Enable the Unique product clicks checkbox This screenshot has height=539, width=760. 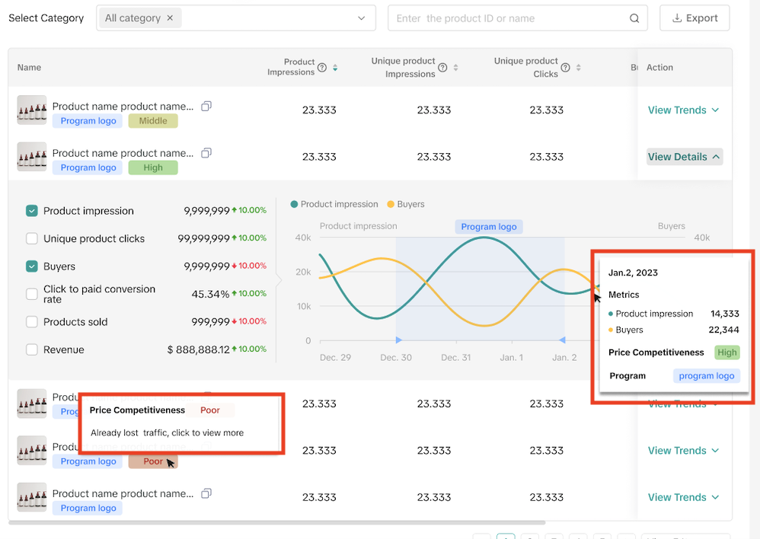point(32,238)
